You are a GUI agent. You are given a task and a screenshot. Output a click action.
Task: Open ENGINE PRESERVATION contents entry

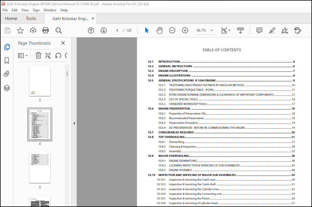point(221,109)
